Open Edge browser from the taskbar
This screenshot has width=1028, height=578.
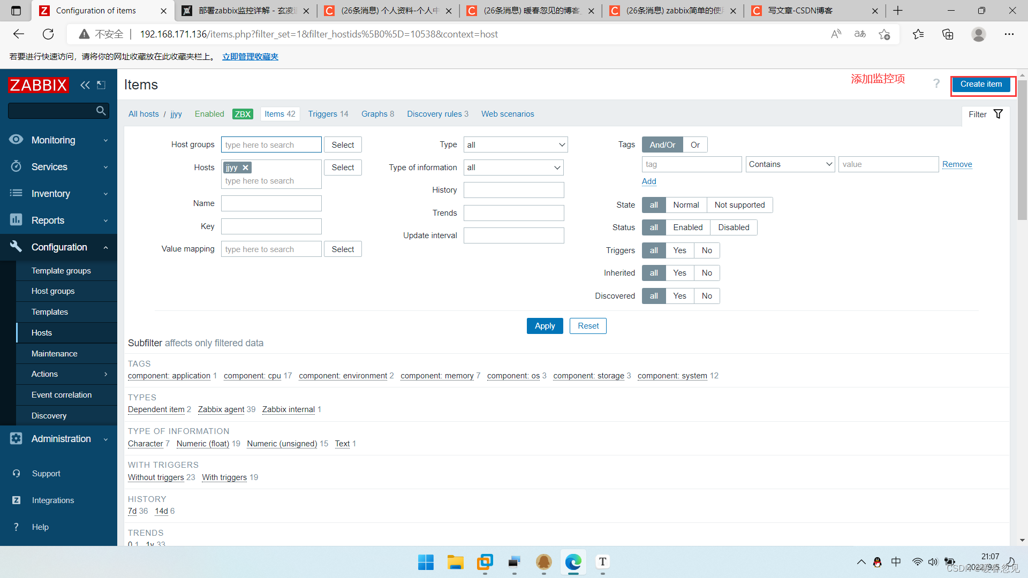(x=573, y=562)
